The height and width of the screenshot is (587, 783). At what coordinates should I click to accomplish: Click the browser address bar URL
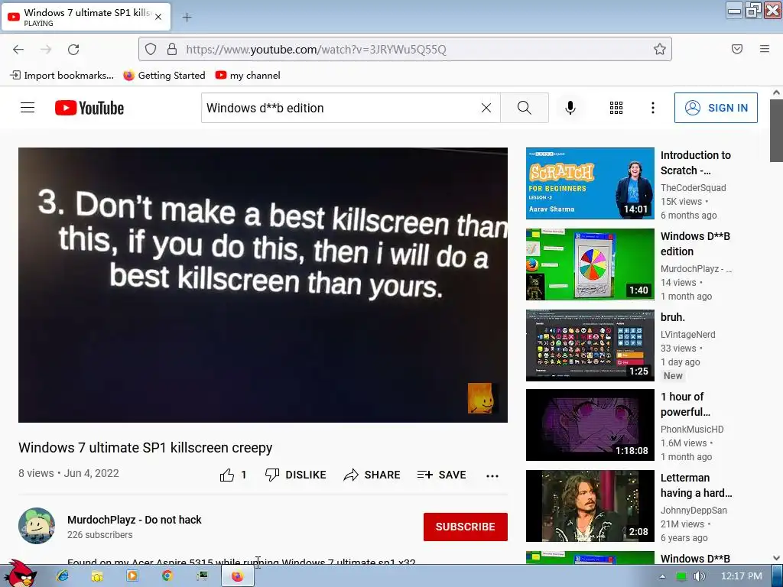click(x=316, y=49)
